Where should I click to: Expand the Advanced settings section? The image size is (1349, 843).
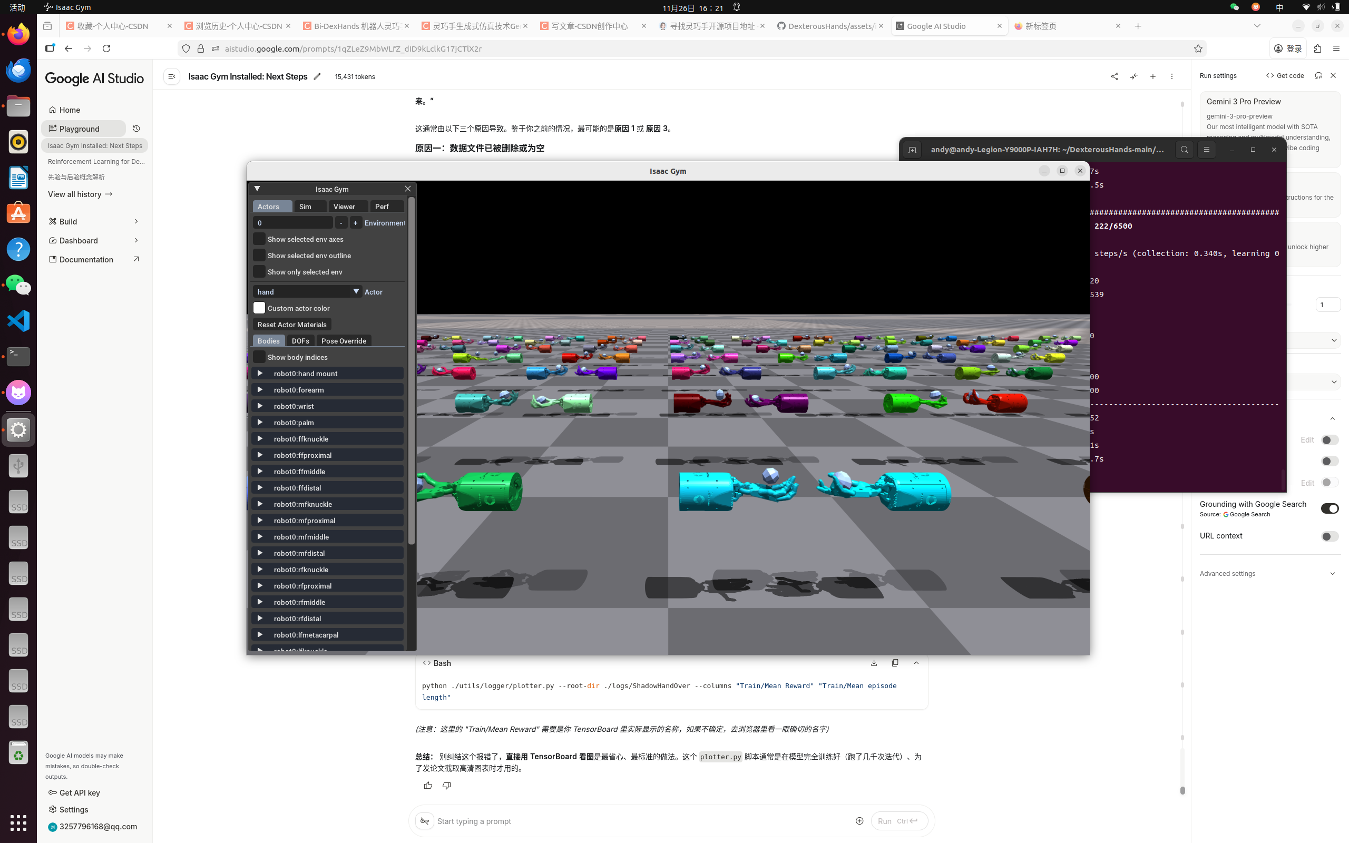1268,574
